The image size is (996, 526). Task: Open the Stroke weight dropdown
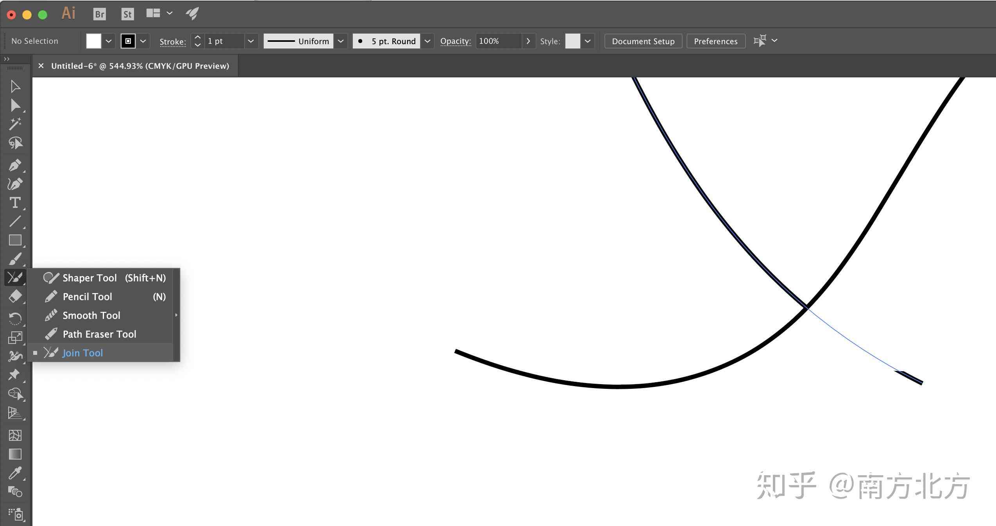pos(250,41)
